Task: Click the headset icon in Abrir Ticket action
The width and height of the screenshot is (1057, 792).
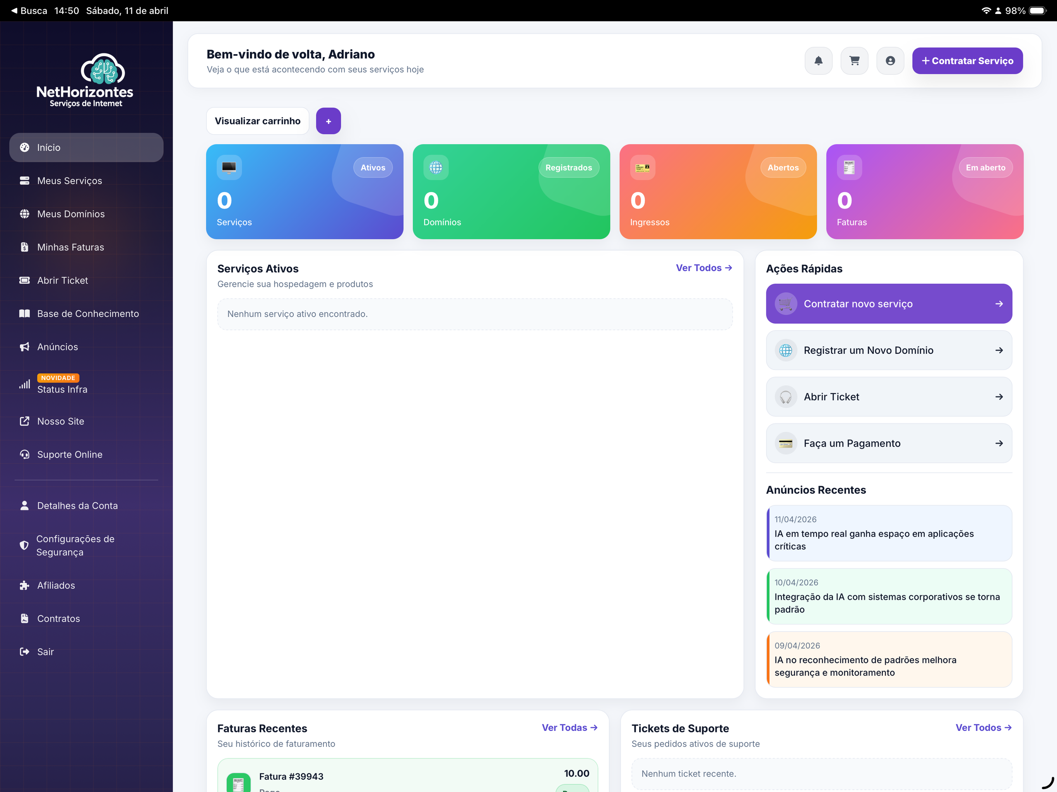Action: pyautogui.click(x=785, y=396)
